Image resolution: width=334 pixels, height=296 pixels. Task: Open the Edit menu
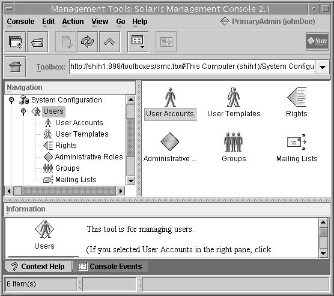click(x=48, y=22)
